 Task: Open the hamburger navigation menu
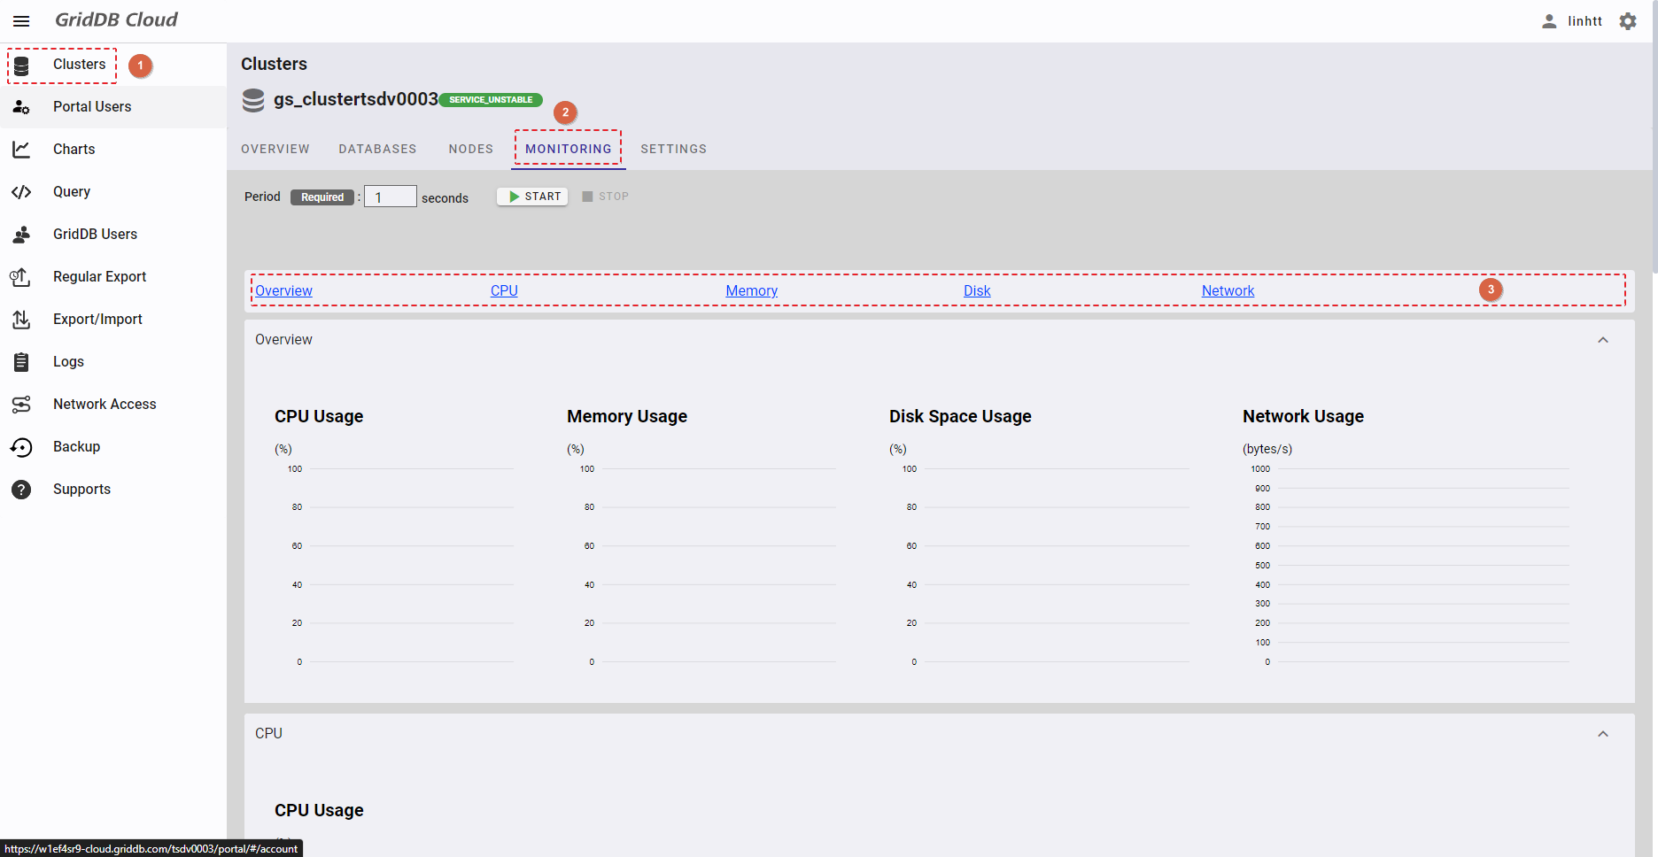(21, 21)
